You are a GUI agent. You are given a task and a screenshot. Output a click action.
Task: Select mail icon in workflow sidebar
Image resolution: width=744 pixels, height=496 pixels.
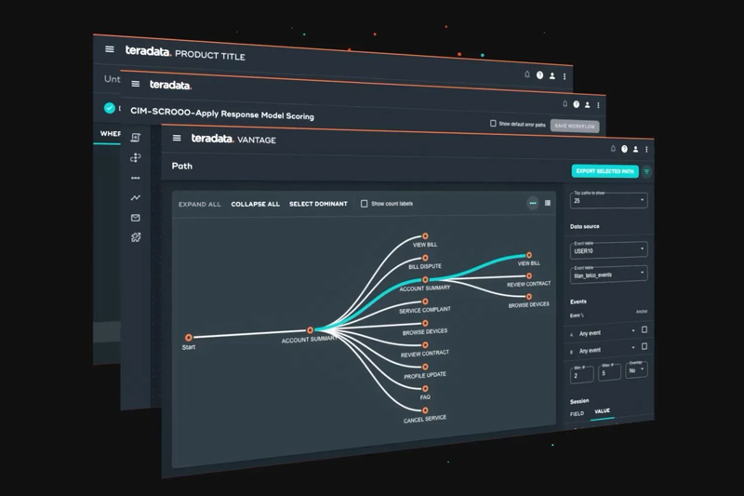pos(135,218)
